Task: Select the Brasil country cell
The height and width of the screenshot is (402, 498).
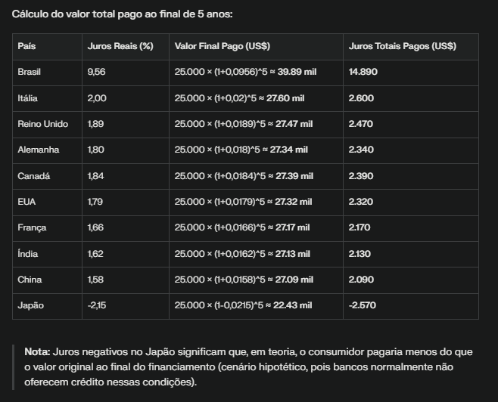Action: click(x=30, y=72)
